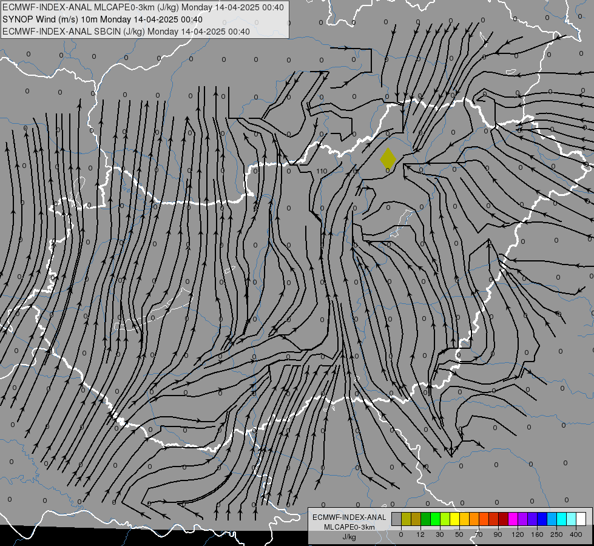The height and width of the screenshot is (546, 594).
Task: Click the legend label 'MLCAPE0-3km'
Action: coord(349,527)
